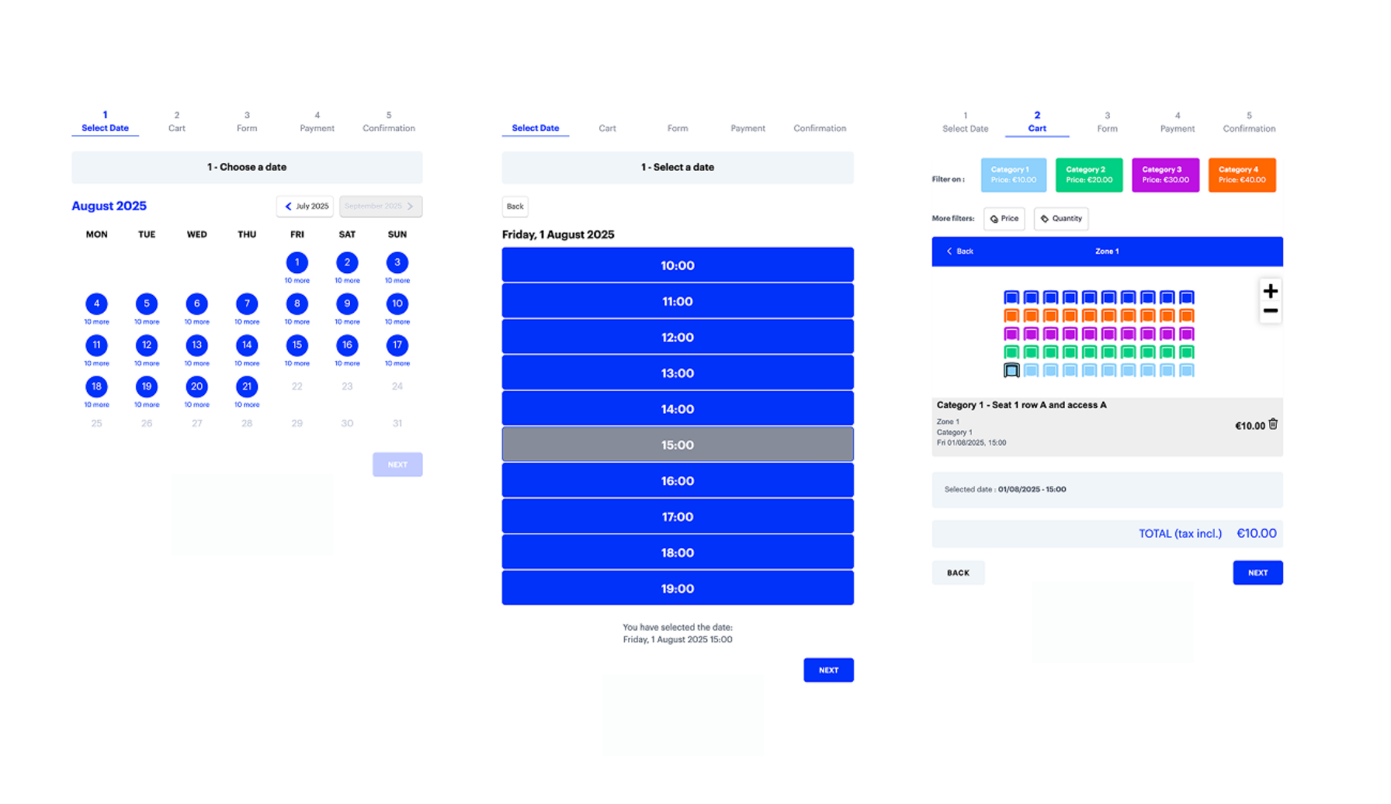
Task: Select August 3 on the calendar
Action: pos(397,262)
